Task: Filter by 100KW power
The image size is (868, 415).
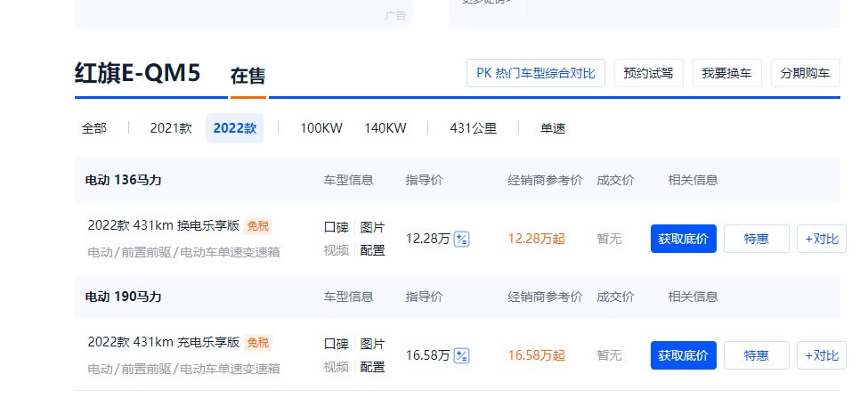Action: click(x=321, y=128)
